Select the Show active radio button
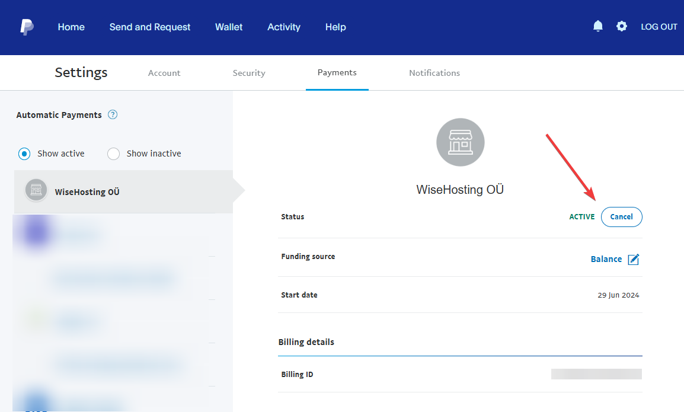This screenshot has height=412, width=684. point(24,154)
